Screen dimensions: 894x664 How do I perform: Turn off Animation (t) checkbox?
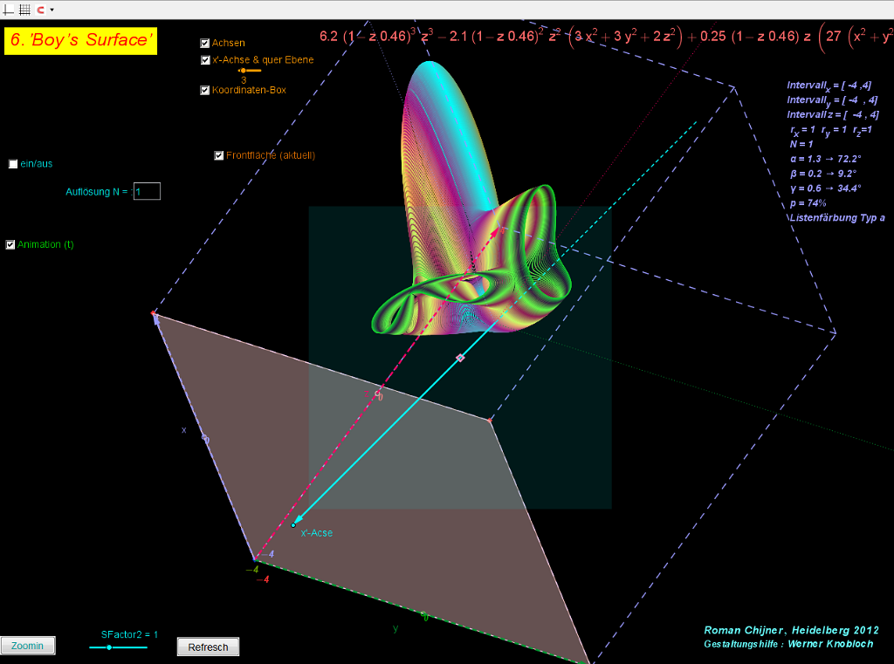pyautogui.click(x=10, y=244)
